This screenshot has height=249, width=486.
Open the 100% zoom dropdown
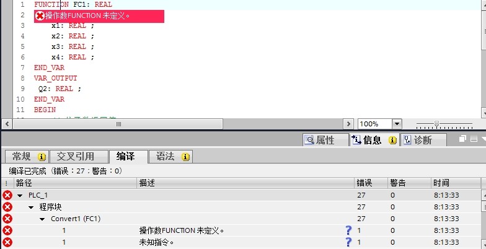click(x=397, y=124)
